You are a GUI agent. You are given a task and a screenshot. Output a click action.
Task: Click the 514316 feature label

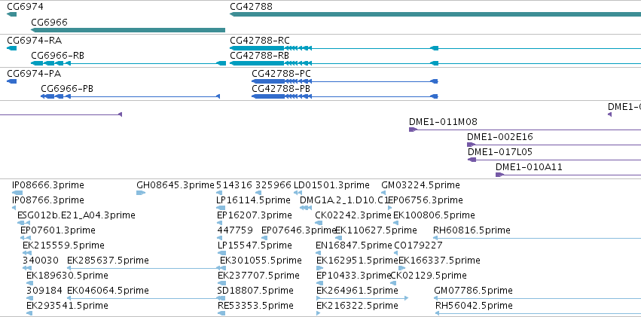pyautogui.click(x=234, y=185)
